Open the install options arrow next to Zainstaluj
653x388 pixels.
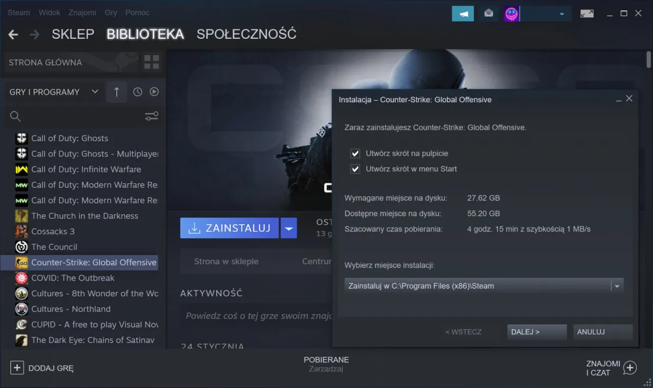tap(288, 228)
